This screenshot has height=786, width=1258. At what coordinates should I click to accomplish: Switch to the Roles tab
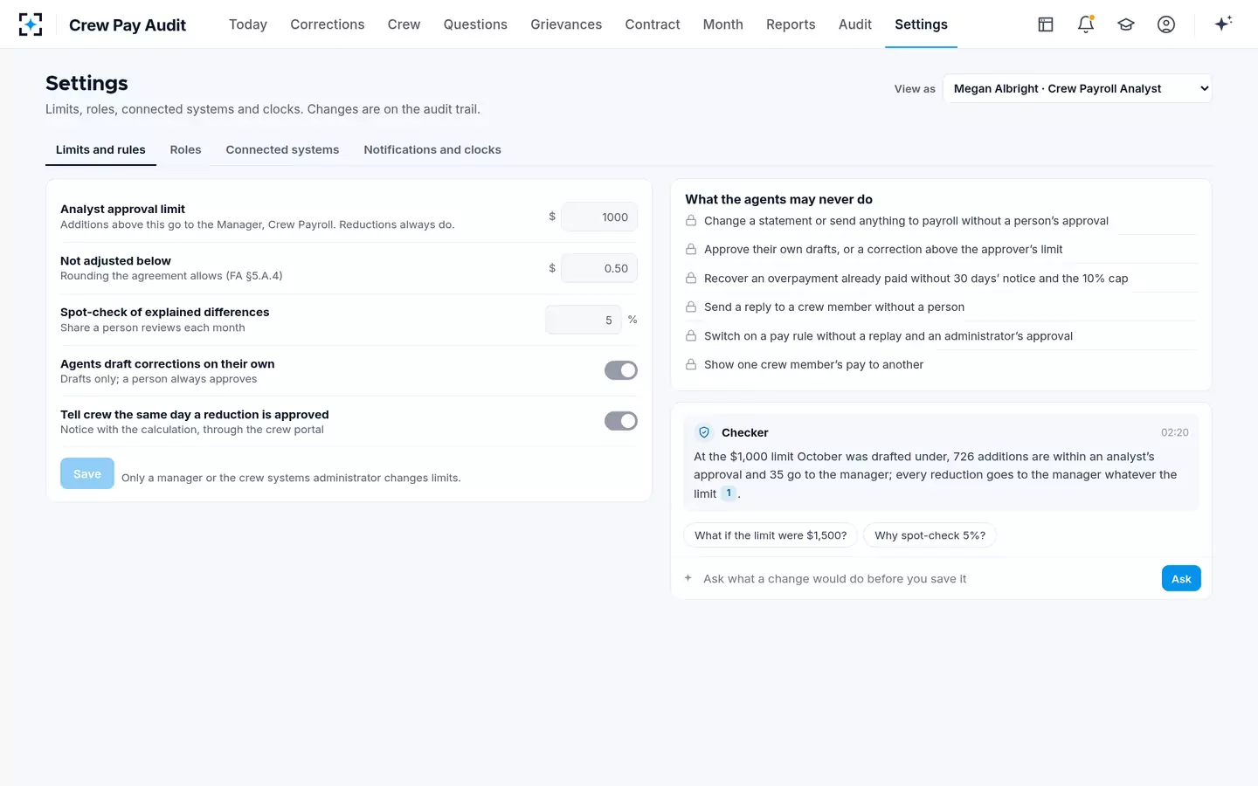(x=185, y=150)
